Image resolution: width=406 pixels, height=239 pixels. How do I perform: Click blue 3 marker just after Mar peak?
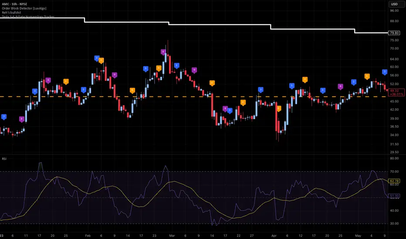click(x=176, y=66)
